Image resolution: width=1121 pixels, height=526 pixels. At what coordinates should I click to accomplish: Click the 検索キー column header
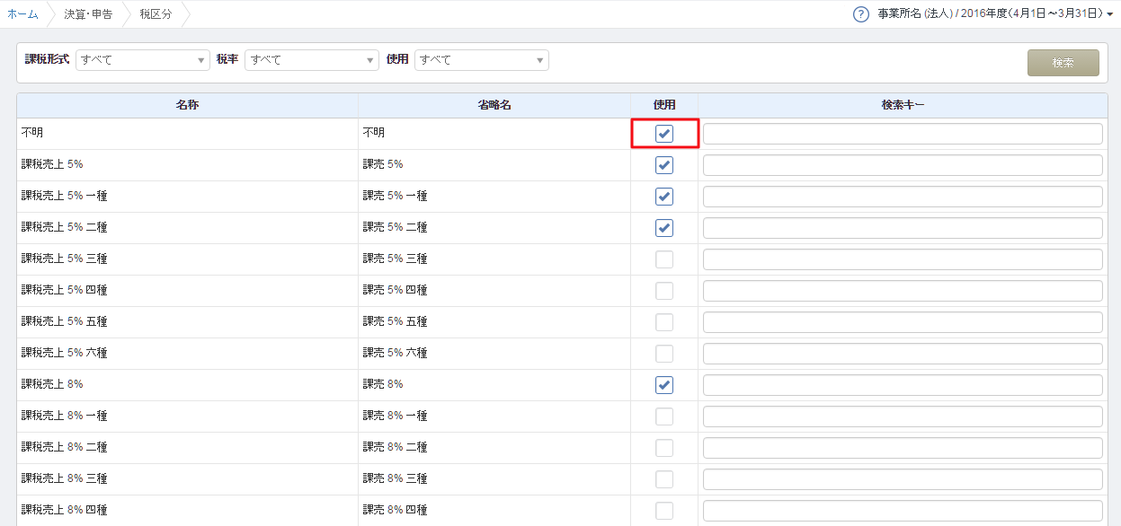[903, 105]
